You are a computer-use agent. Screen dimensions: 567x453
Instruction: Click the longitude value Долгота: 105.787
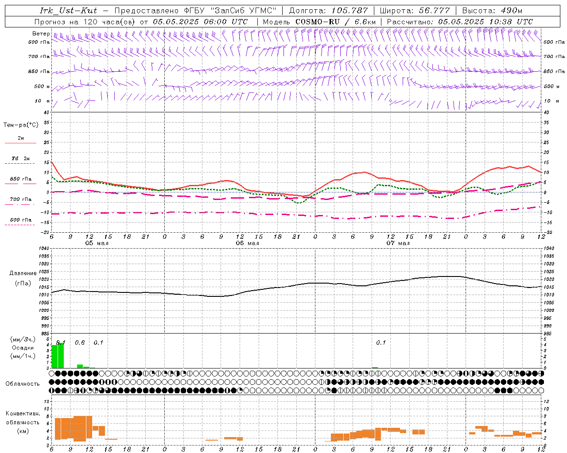pyautogui.click(x=328, y=11)
